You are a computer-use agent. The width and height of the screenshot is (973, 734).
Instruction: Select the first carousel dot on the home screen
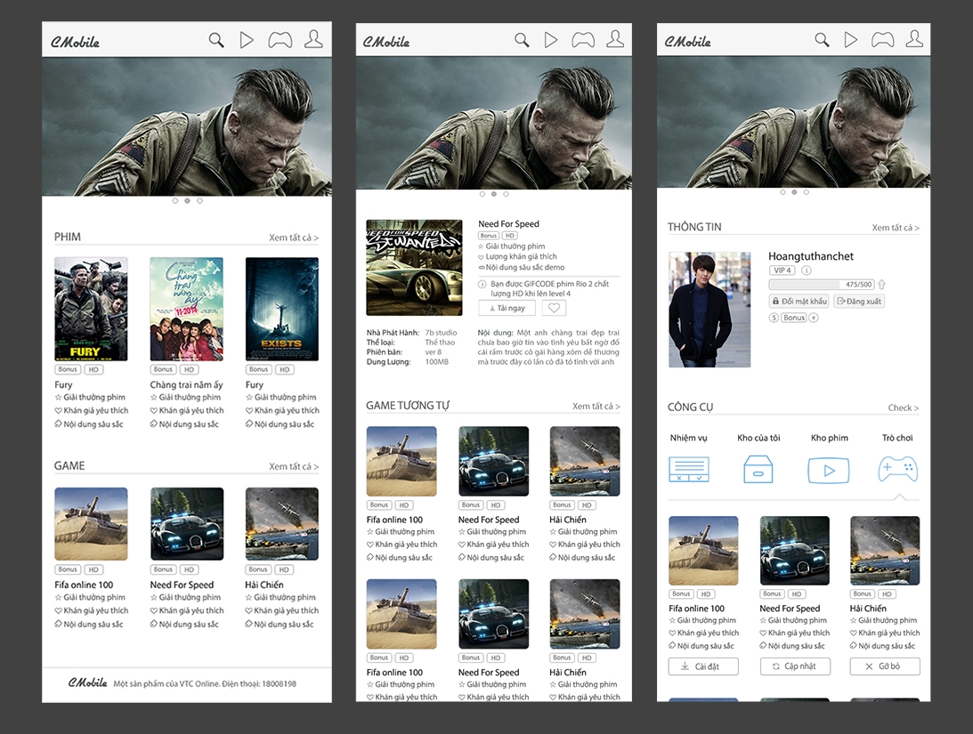[x=175, y=201]
